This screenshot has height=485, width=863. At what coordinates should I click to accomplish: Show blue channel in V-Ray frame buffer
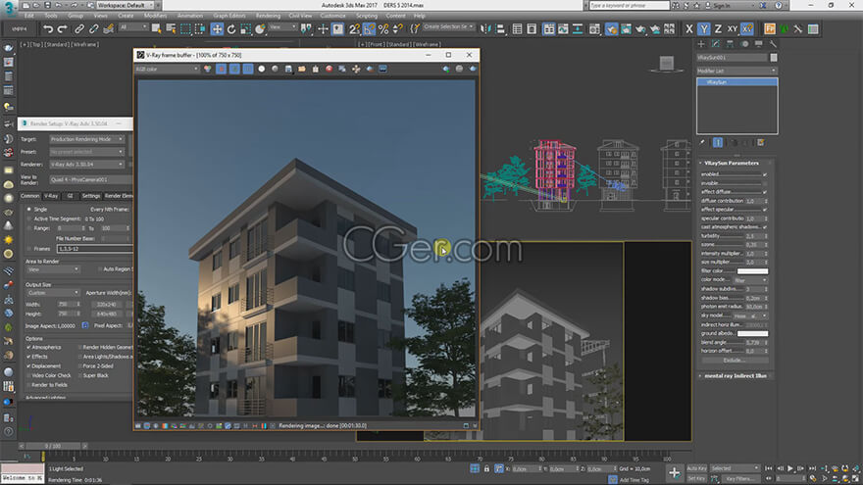click(248, 69)
